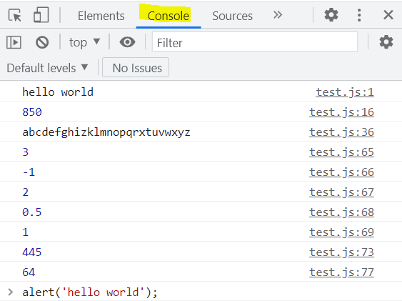Open the test.js:65 source link
The image size is (402, 301).
pyautogui.click(x=341, y=152)
